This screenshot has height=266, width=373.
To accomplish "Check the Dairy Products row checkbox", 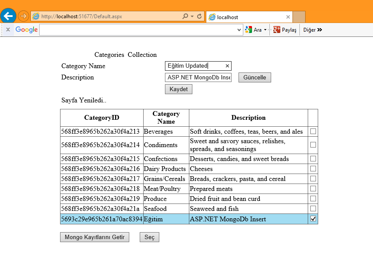I will click(313, 168).
